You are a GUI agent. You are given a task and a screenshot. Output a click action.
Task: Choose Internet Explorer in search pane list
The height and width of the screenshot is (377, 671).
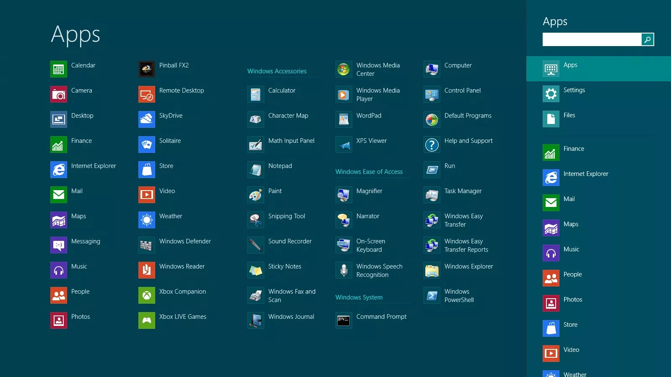point(598,178)
